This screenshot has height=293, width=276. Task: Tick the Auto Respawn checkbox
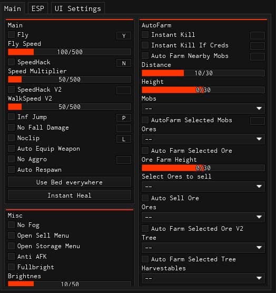pos(12,170)
